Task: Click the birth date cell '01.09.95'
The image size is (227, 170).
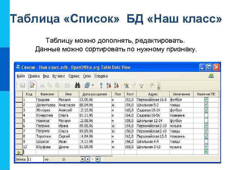Action: click(95, 147)
